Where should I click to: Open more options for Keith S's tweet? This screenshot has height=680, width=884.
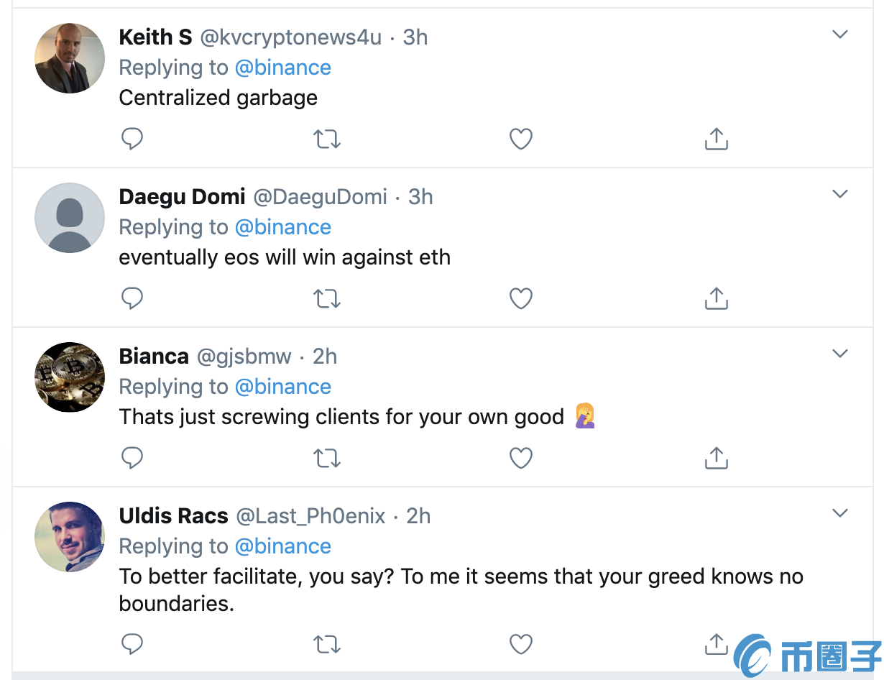click(x=839, y=35)
